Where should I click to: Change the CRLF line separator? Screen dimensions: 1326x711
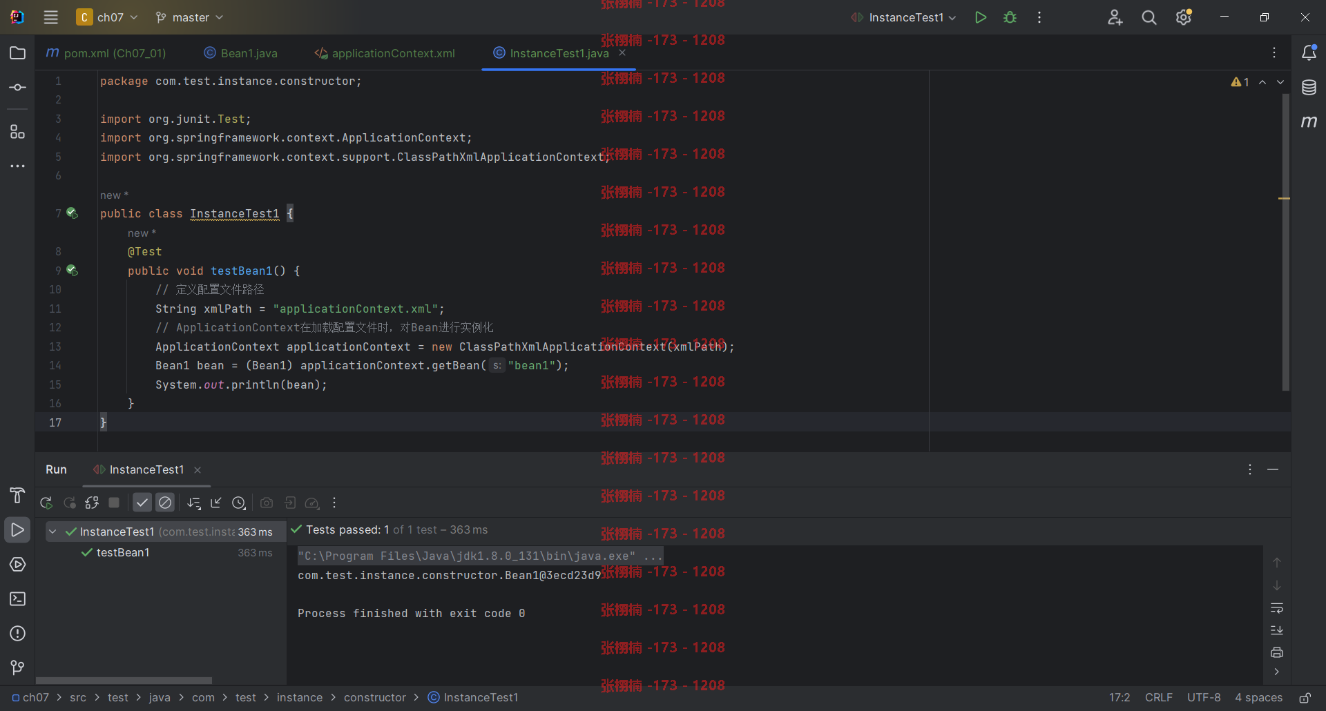1158,697
